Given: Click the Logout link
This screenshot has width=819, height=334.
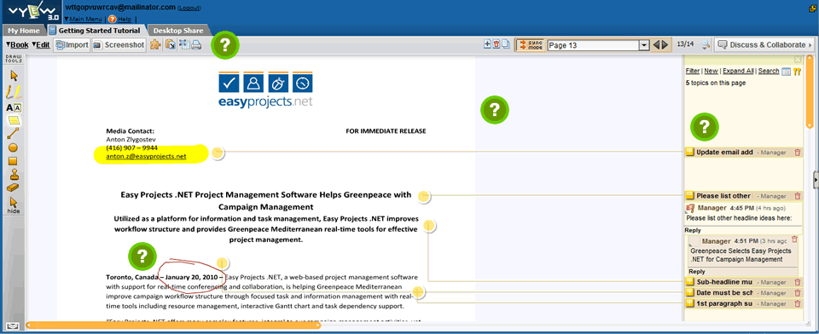Looking at the screenshot, I should pyautogui.click(x=189, y=8).
